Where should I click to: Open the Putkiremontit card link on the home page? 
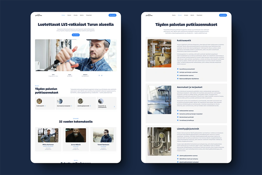tap(45, 103)
